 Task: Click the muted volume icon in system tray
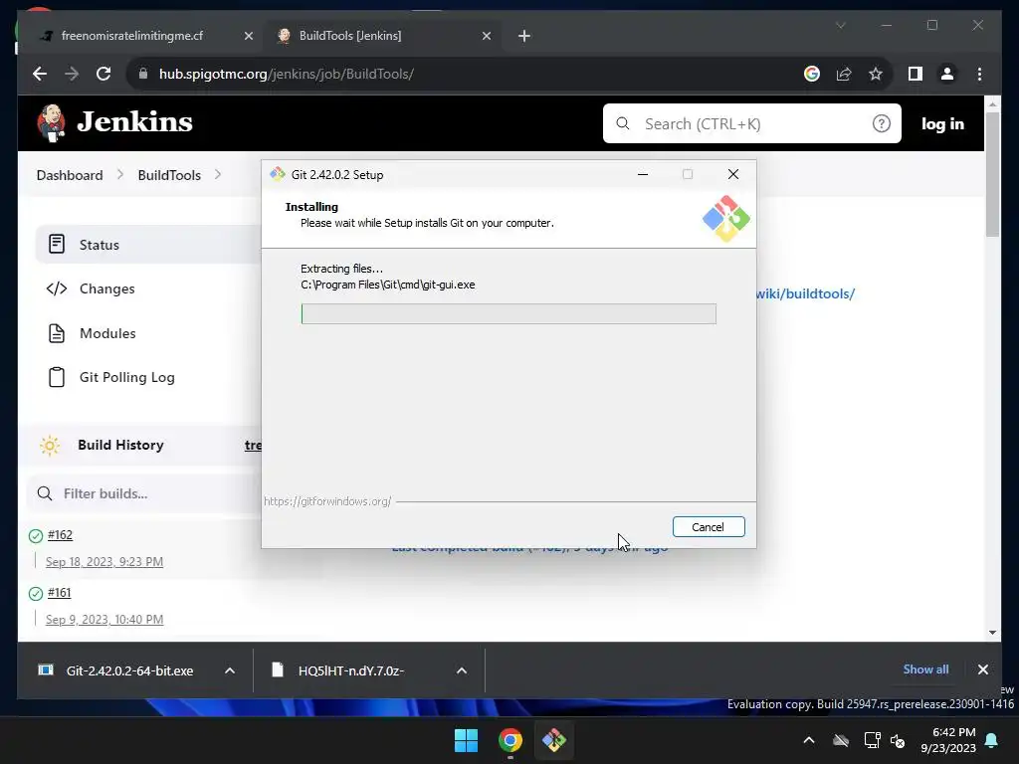(x=898, y=740)
